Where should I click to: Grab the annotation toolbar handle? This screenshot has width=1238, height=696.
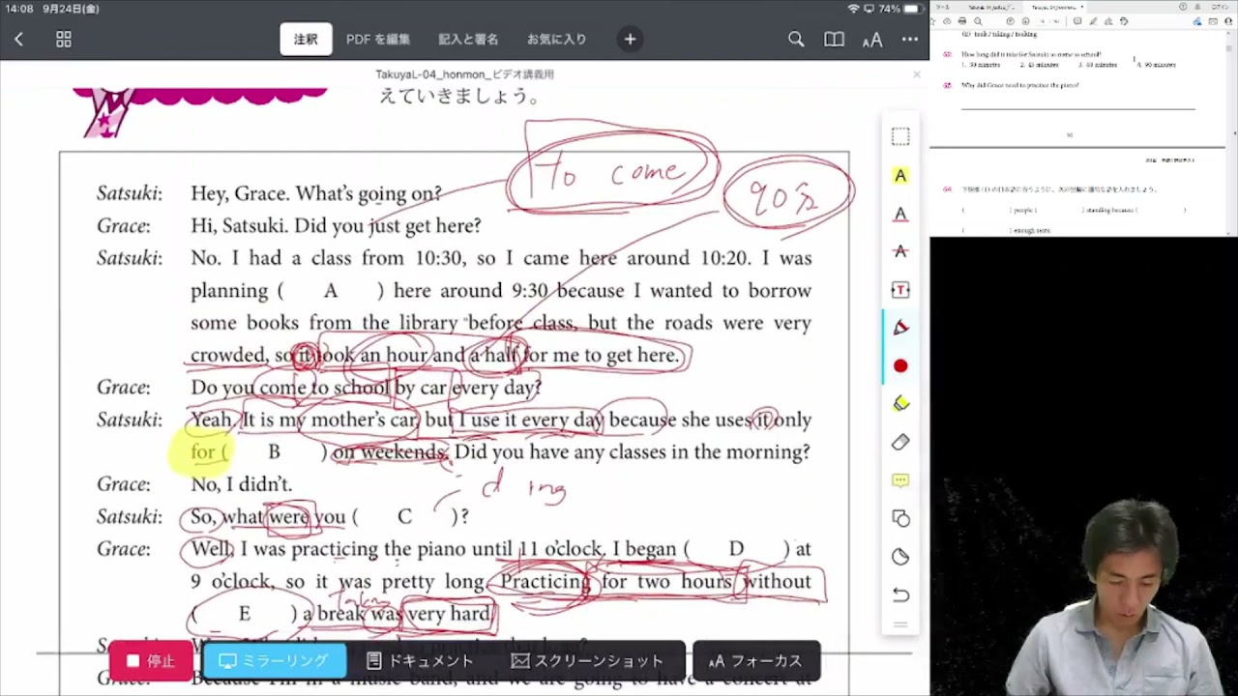(x=900, y=623)
